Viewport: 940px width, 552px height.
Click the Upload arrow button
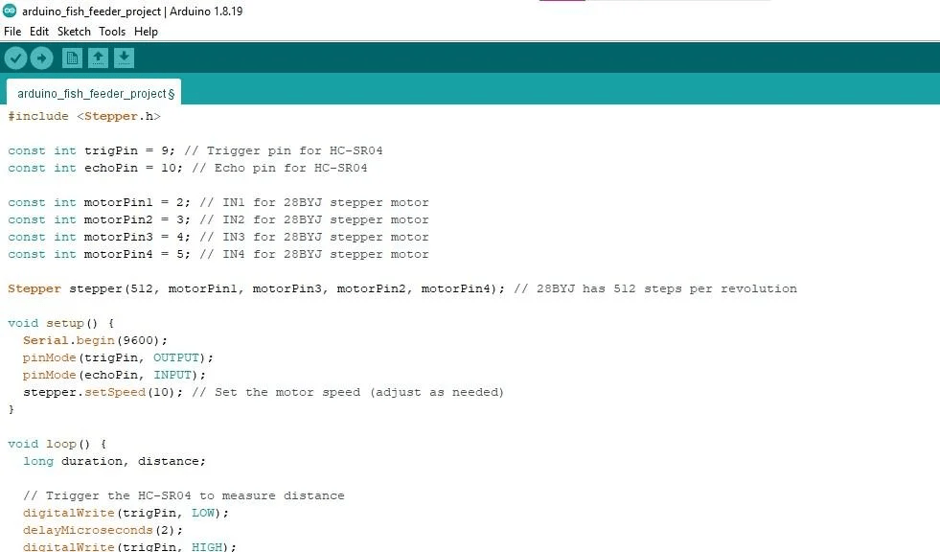pos(41,58)
